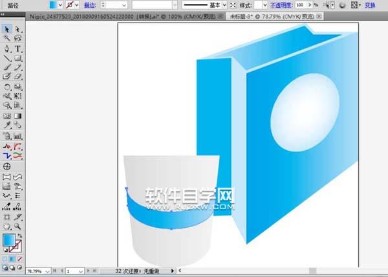Viewport: 388px width, 277px height.
Task: Select the Hand tool
Action: (6, 226)
